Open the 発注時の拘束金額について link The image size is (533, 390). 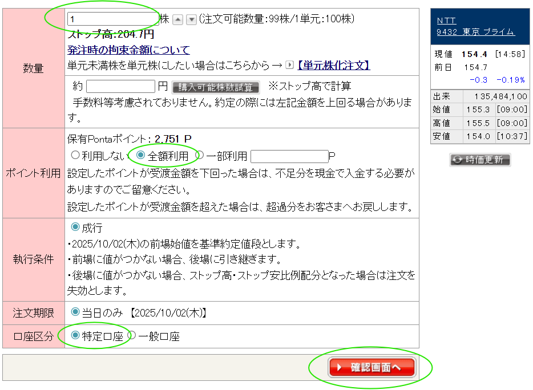[x=128, y=50]
